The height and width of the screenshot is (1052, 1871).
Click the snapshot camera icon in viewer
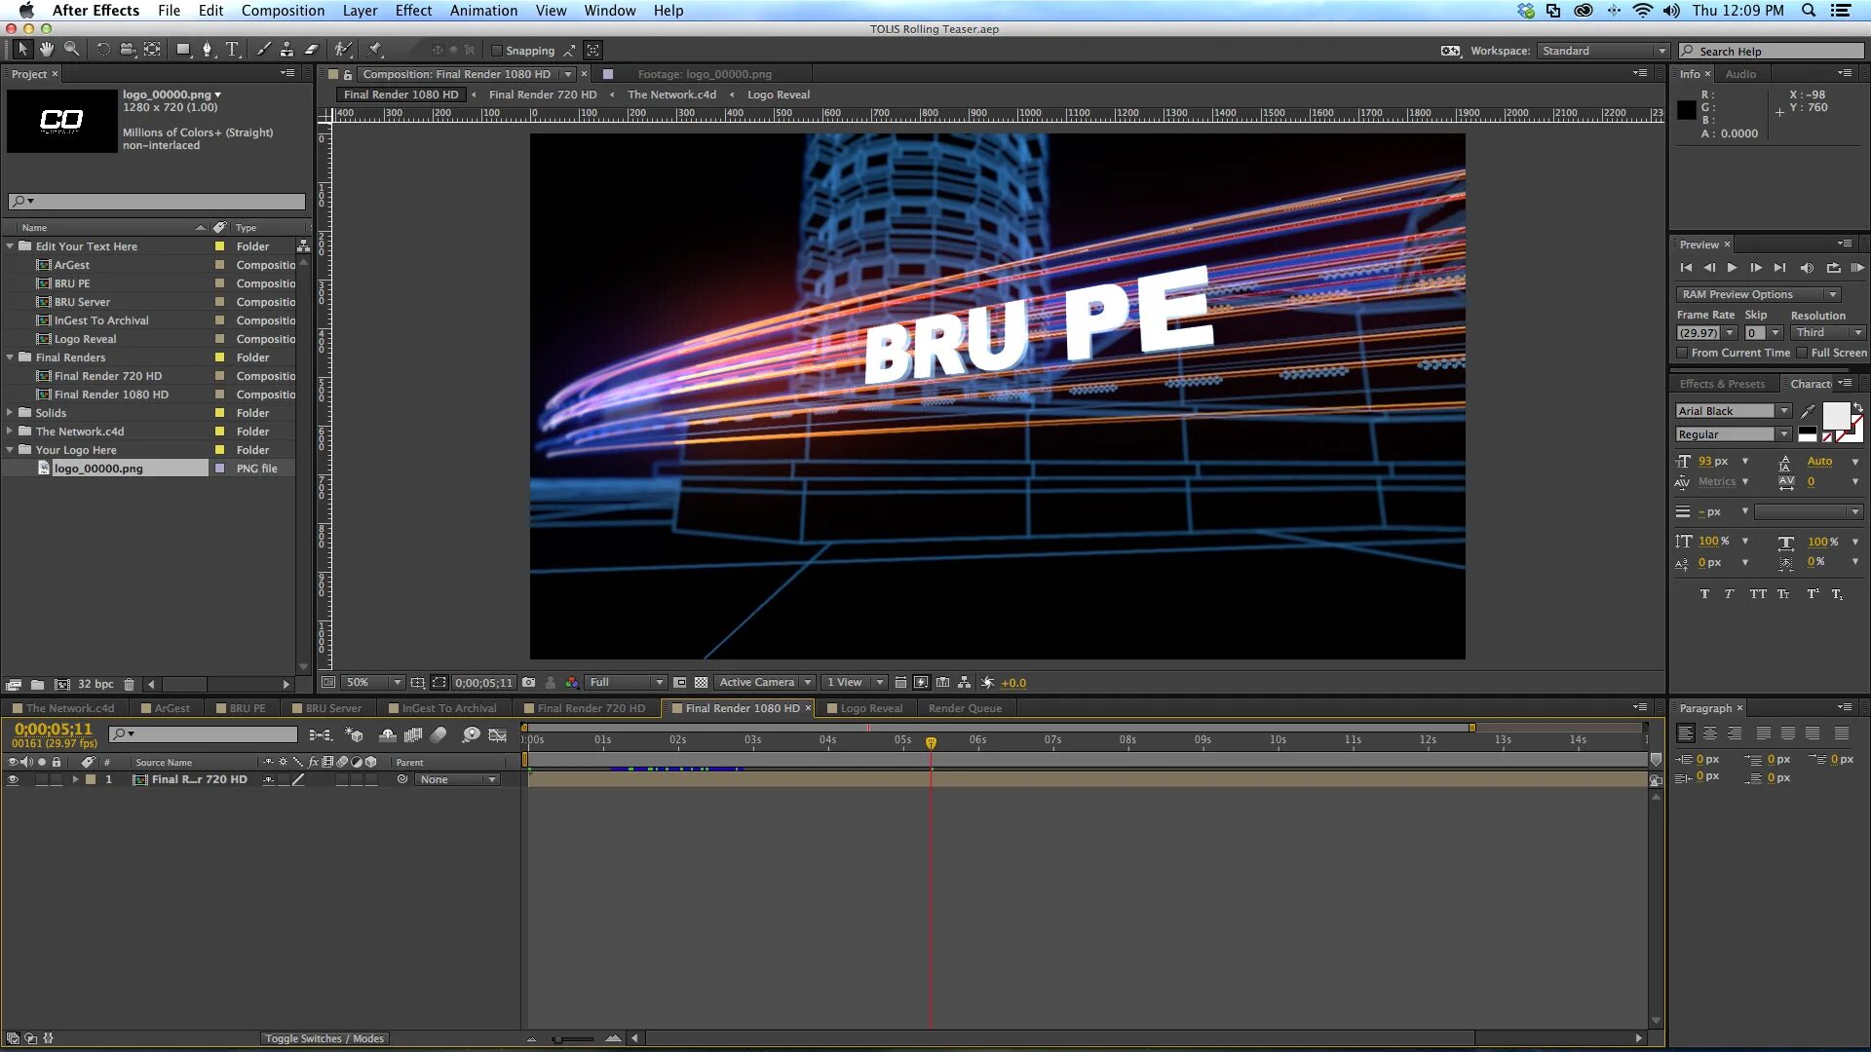pos(528,683)
